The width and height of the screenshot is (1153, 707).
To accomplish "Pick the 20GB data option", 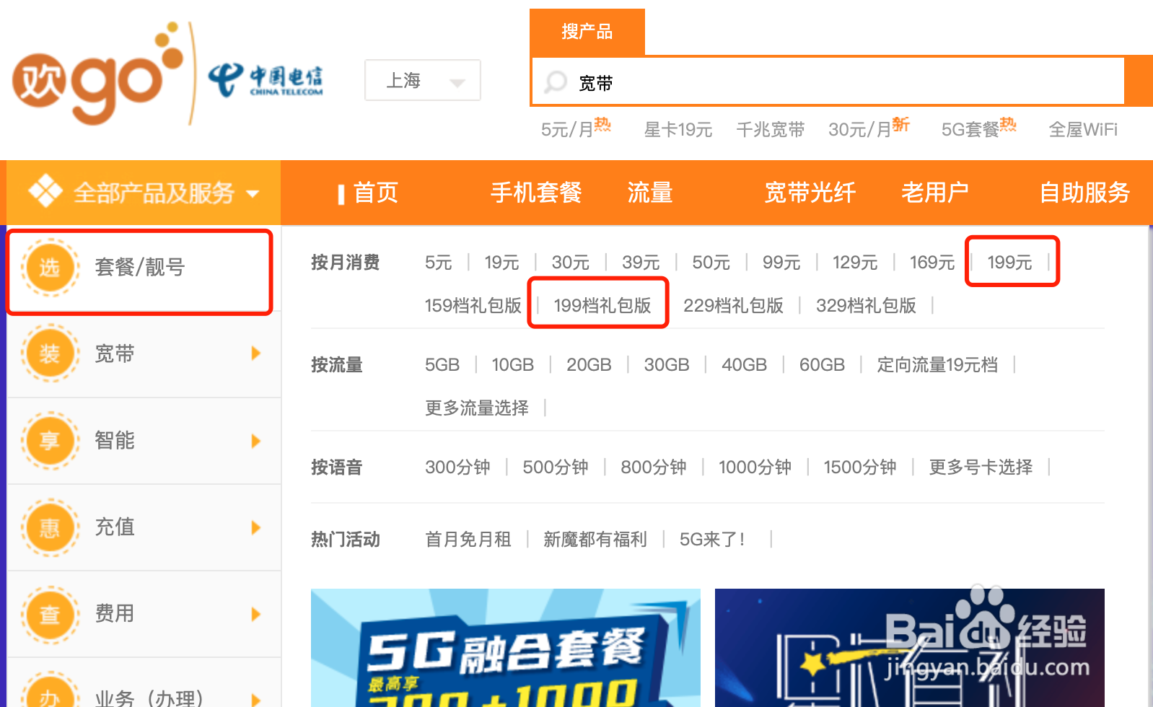I will (589, 365).
